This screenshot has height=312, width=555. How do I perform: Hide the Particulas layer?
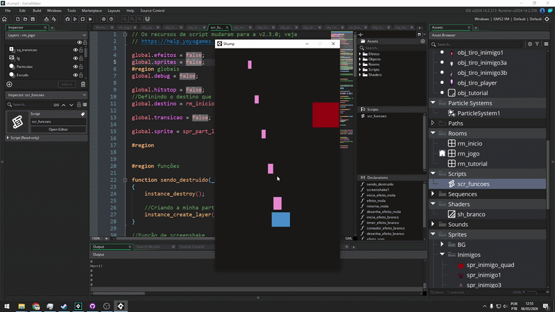click(x=75, y=67)
